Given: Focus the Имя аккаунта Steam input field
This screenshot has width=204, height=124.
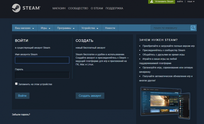Looking at the screenshot, I should point(42,60).
